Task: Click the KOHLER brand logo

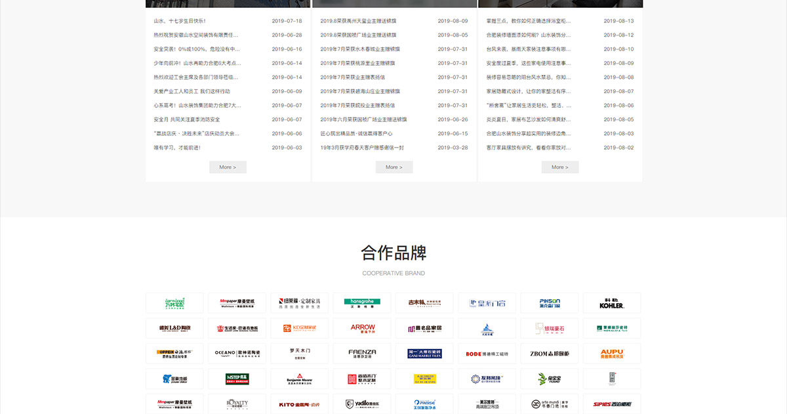Action: (612, 302)
